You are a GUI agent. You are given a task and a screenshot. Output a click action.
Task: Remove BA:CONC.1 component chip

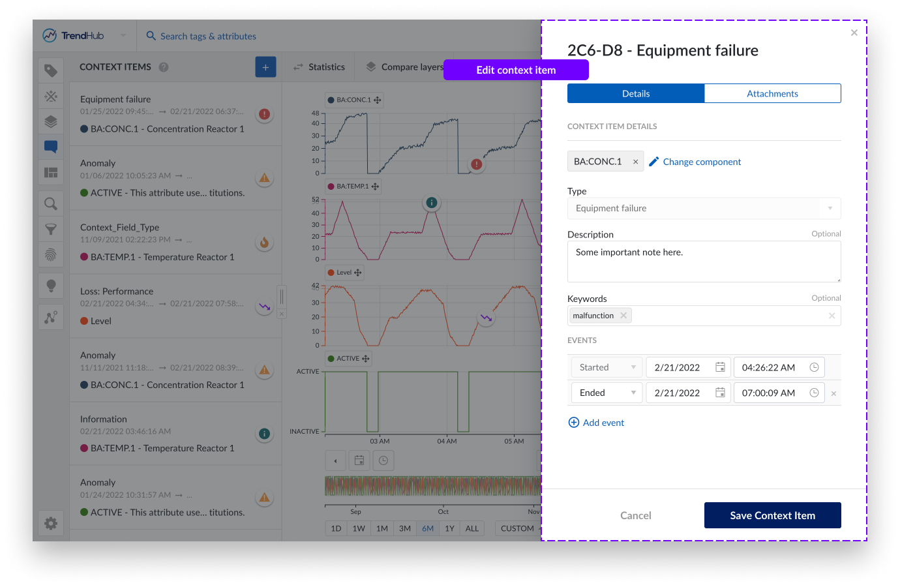click(x=635, y=162)
